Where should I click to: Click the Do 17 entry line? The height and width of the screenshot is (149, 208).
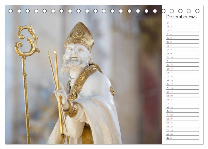tap(182, 84)
